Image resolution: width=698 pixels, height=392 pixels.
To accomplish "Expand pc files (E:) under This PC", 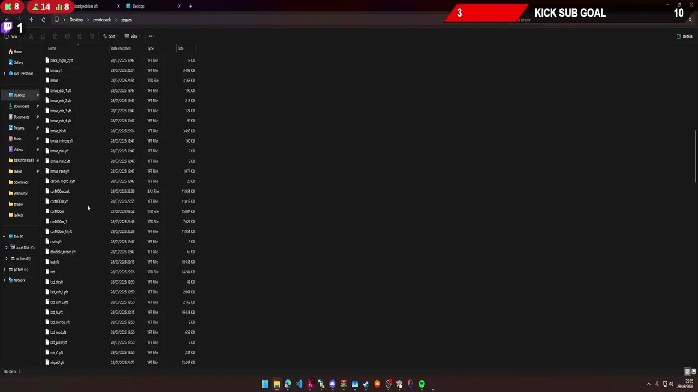I will click(x=6, y=259).
